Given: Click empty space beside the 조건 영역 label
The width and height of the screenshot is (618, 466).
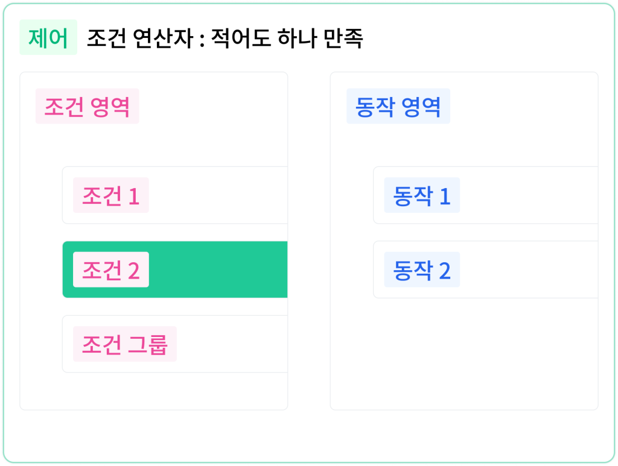Looking at the screenshot, I should click(x=213, y=106).
